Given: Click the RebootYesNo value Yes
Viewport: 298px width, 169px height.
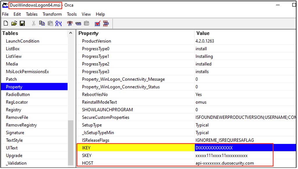Looking at the screenshot, I should (x=198, y=94).
